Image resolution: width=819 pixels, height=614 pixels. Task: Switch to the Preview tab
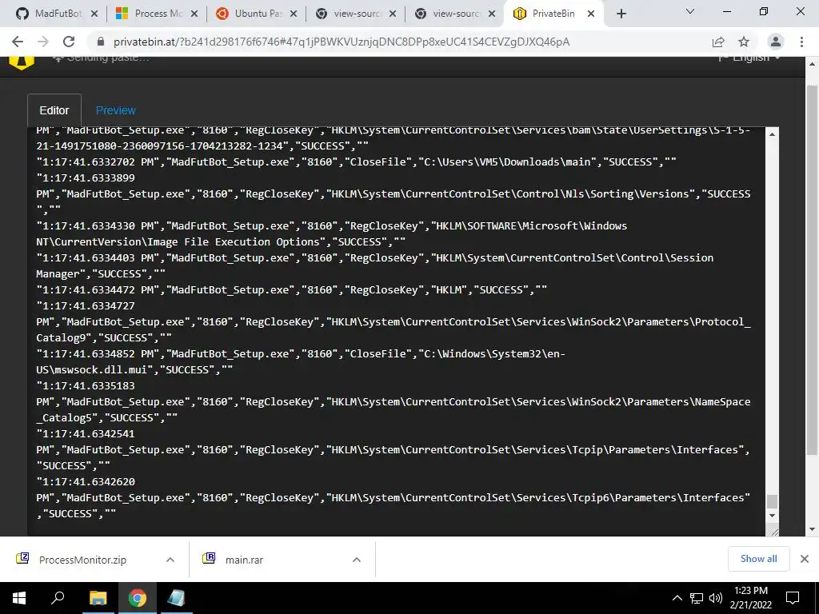click(x=115, y=110)
